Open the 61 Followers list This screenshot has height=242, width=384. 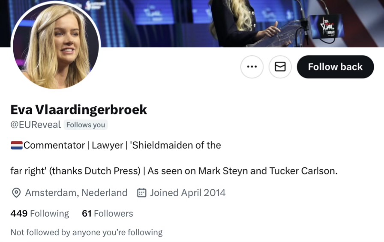coord(107,213)
